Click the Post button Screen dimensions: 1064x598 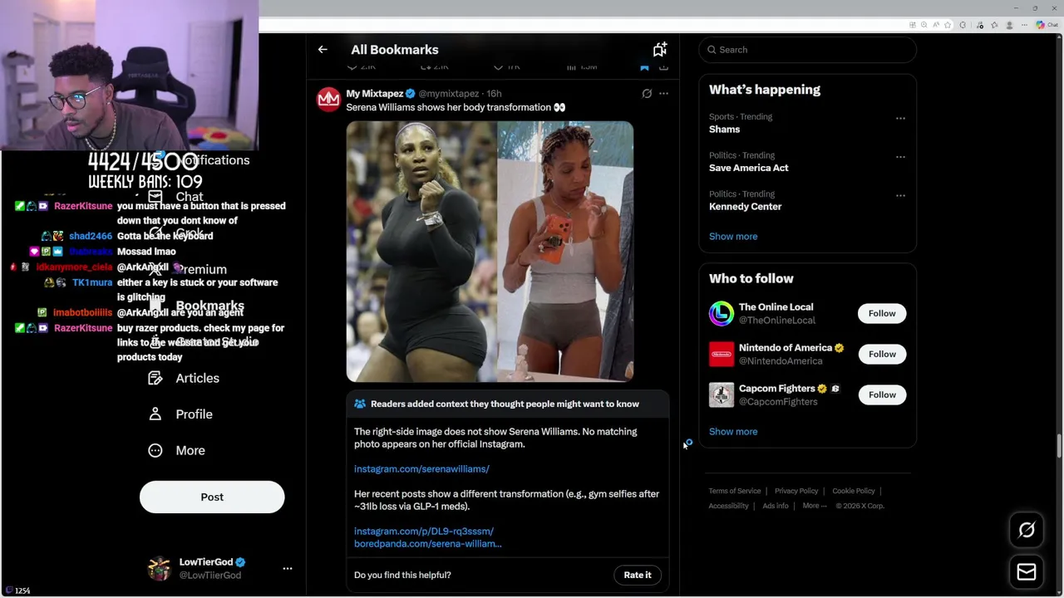coord(212,497)
